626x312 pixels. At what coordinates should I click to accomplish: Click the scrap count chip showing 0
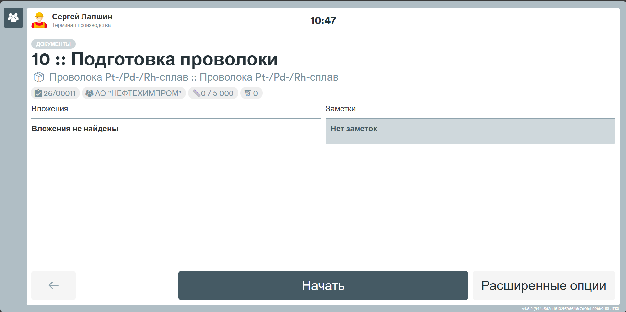pos(251,93)
